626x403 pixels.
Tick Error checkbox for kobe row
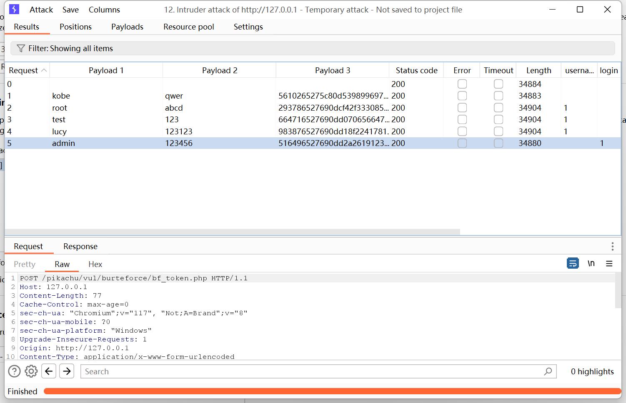pyautogui.click(x=462, y=96)
